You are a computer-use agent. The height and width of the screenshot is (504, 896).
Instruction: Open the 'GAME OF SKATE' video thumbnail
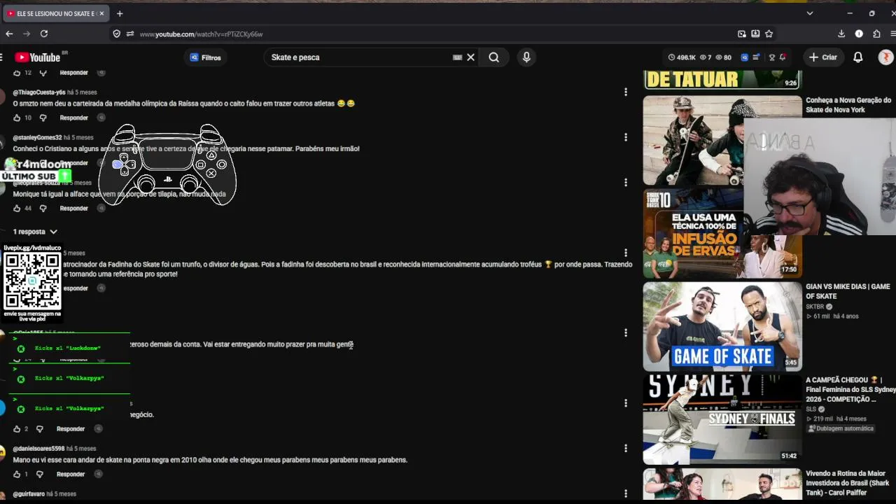click(722, 326)
